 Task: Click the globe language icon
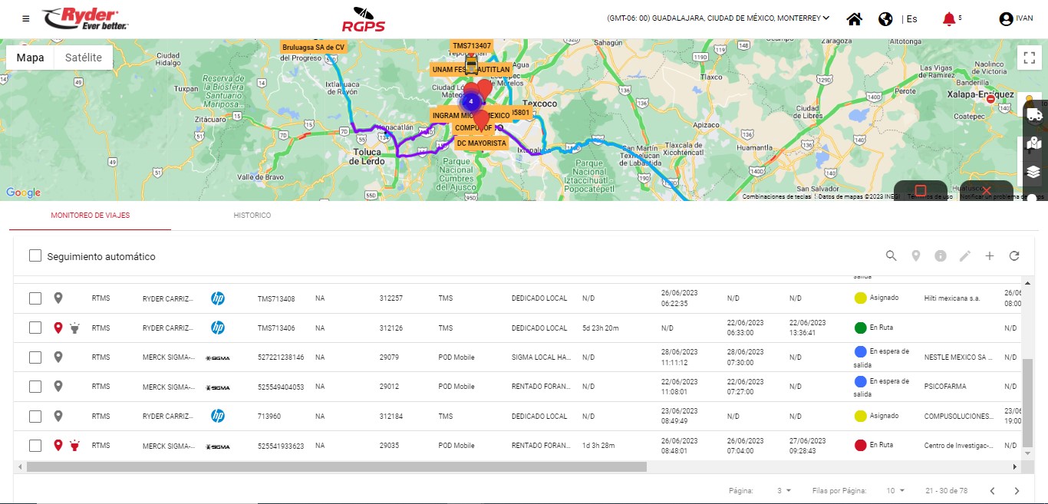(885, 19)
